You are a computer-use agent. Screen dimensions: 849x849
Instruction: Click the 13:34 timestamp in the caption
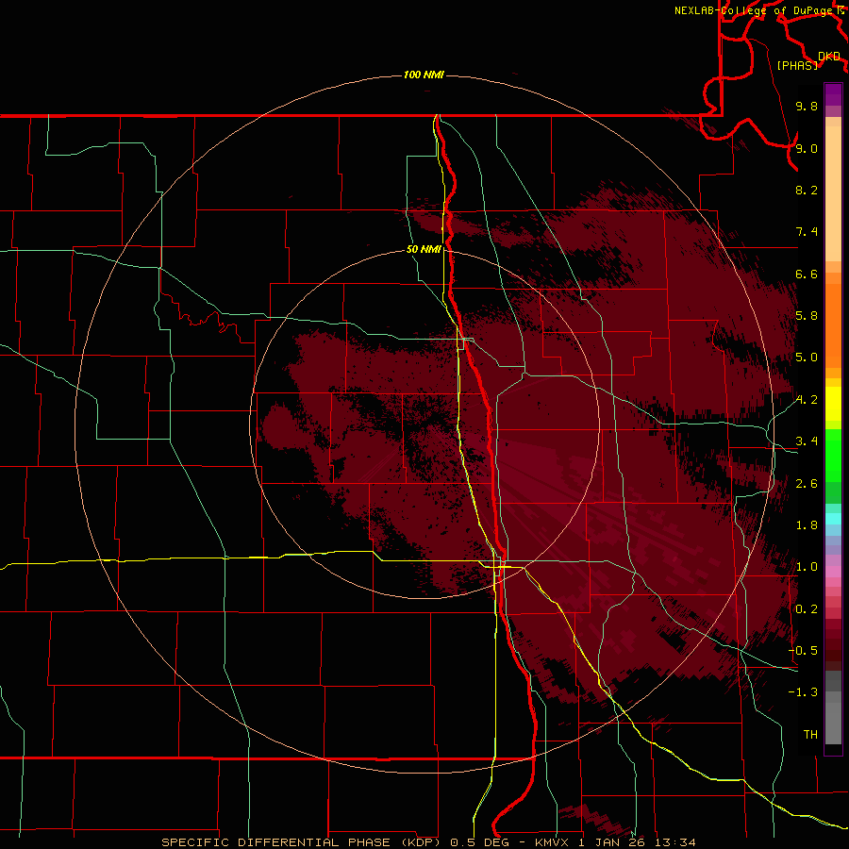pos(675,842)
